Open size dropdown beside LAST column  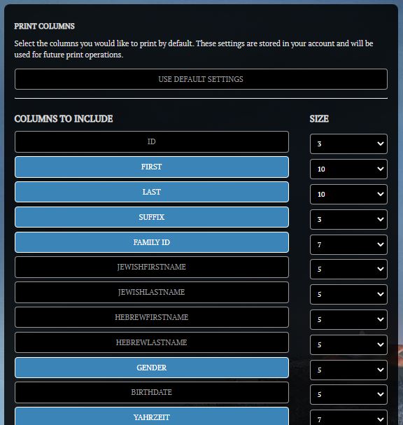click(x=348, y=195)
